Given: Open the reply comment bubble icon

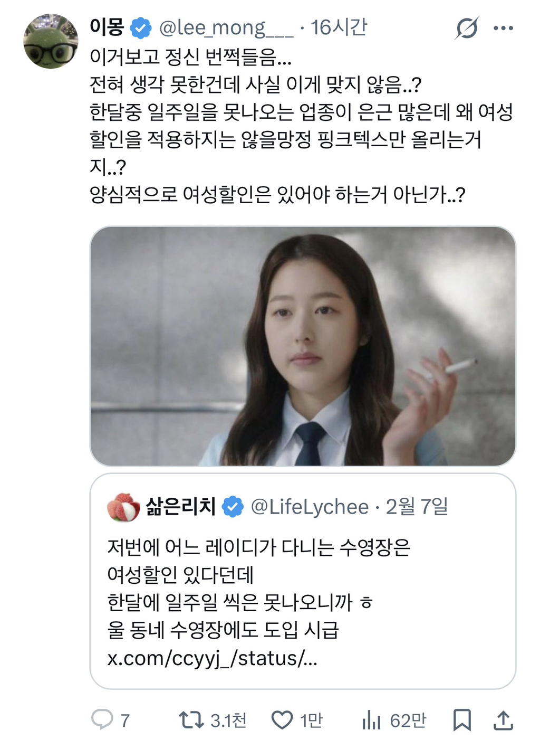Looking at the screenshot, I should pos(102,720).
